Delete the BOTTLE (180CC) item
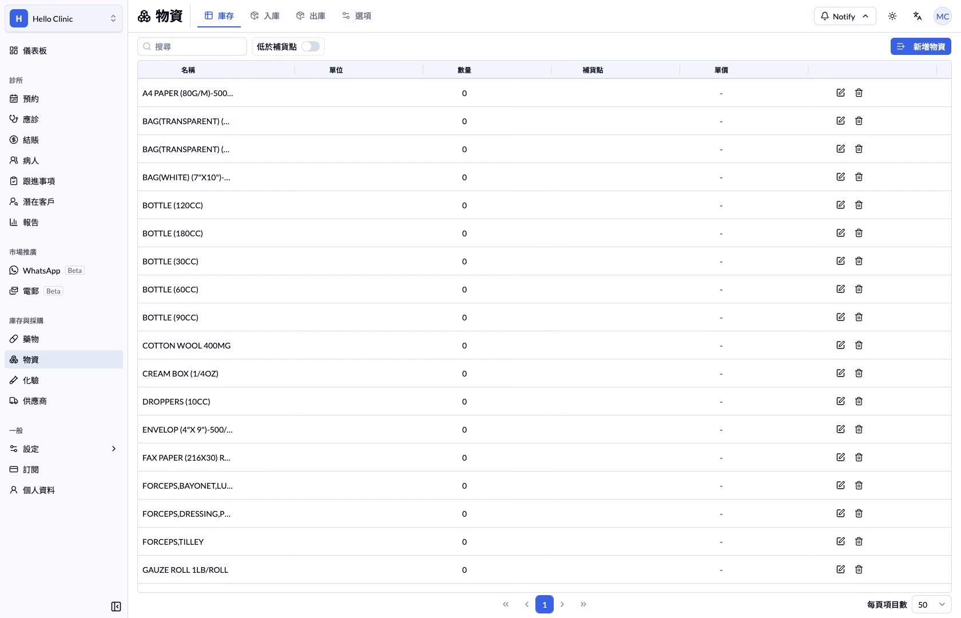The image size is (961, 618). [x=859, y=233]
